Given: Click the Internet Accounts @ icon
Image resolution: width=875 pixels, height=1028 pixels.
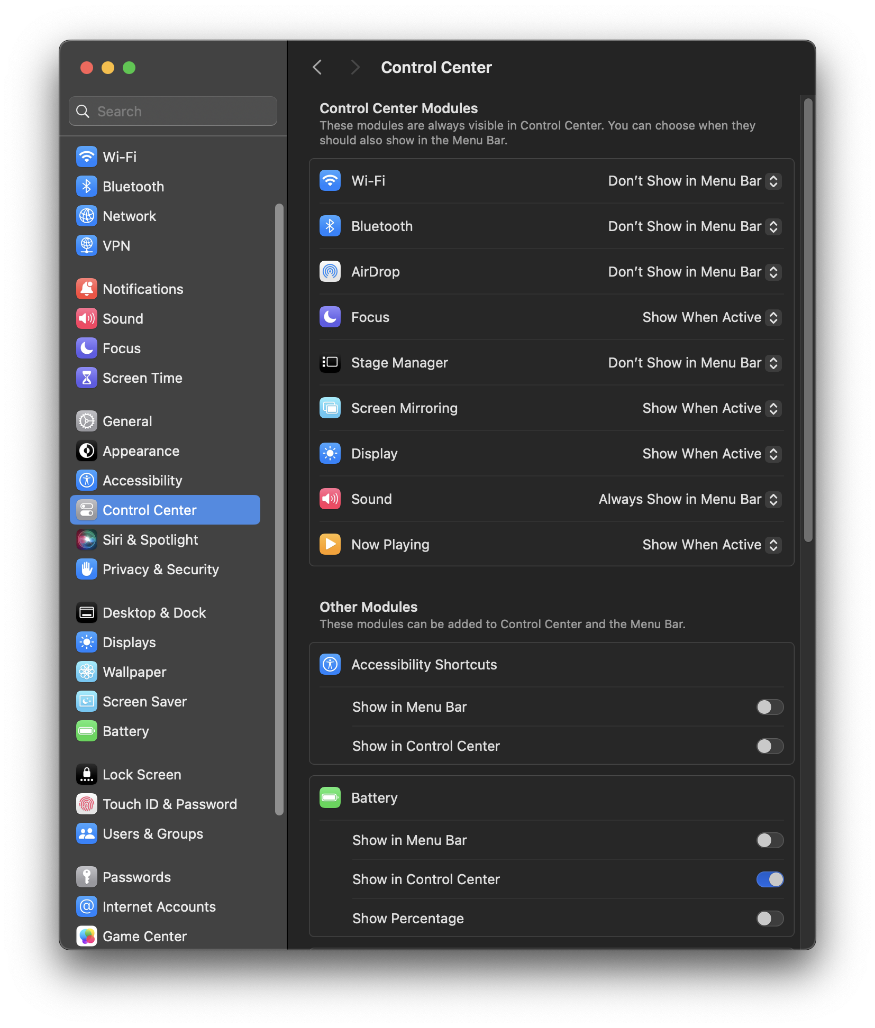Looking at the screenshot, I should click(x=87, y=906).
